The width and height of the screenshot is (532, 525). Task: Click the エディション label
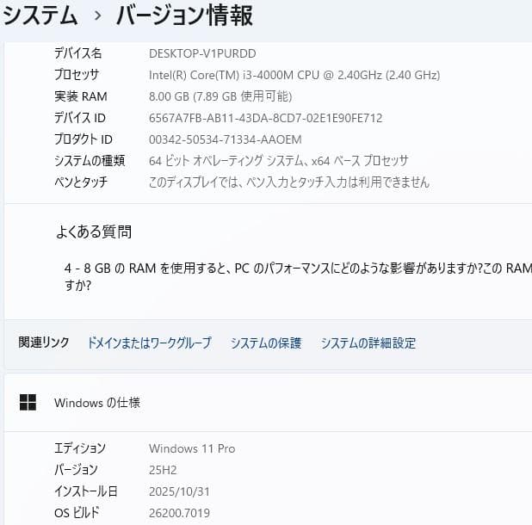click(x=80, y=448)
